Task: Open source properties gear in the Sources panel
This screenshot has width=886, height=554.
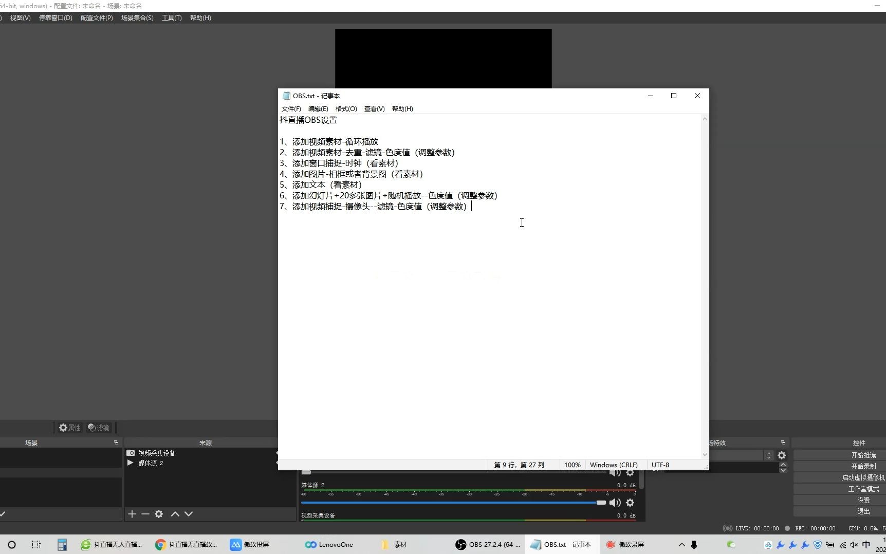Action: [159, 514]
